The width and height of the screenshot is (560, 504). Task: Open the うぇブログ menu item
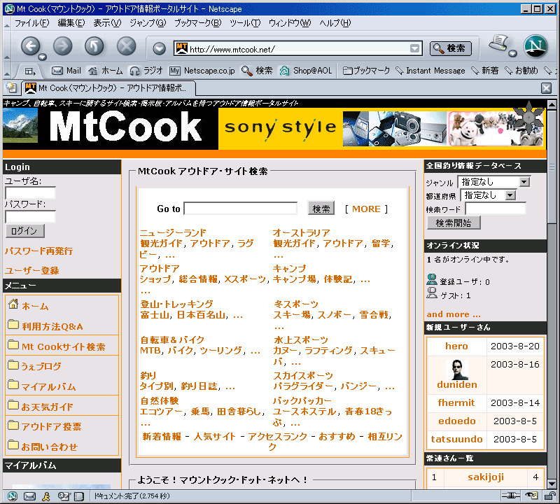click(41, 366)
